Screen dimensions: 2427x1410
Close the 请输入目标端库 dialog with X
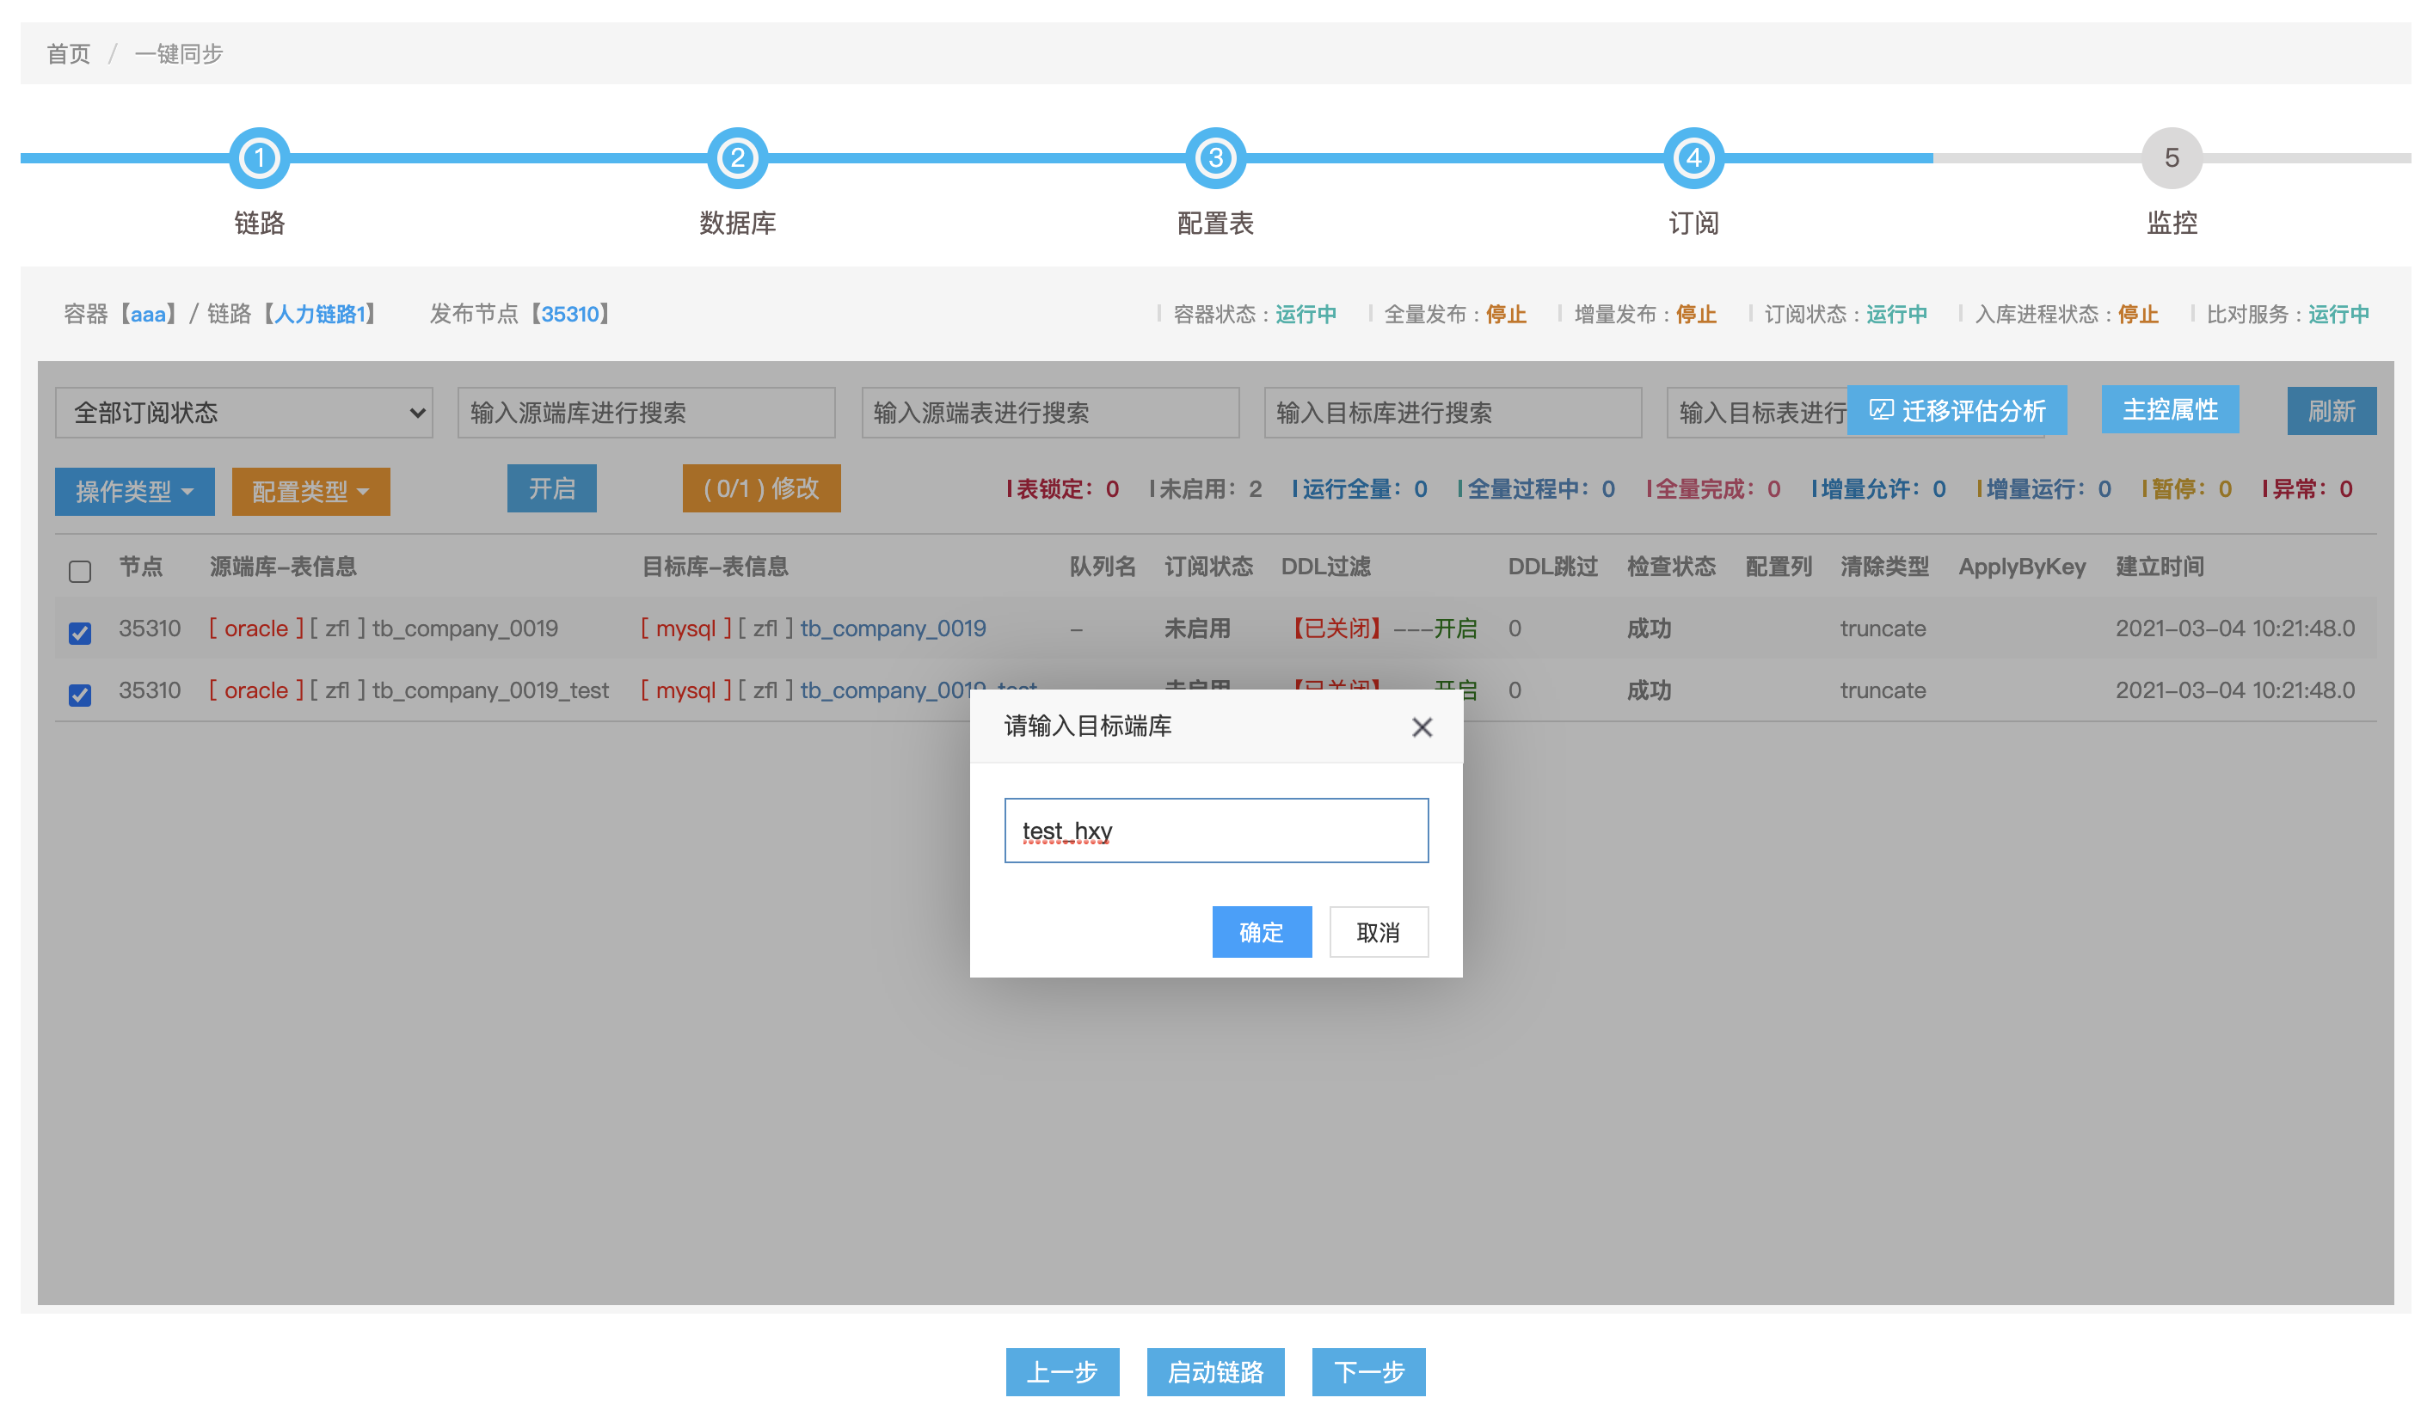point(1422,728)
